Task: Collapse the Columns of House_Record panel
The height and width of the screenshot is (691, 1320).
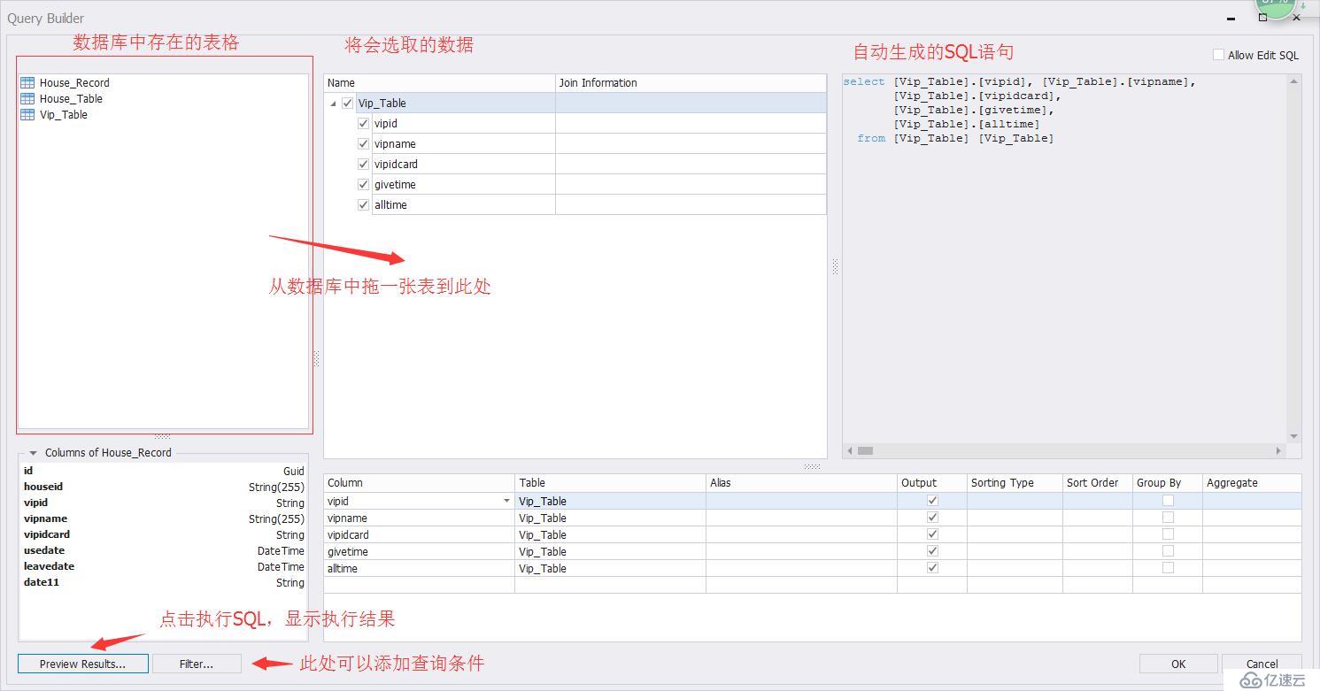Action: (33, 453)
